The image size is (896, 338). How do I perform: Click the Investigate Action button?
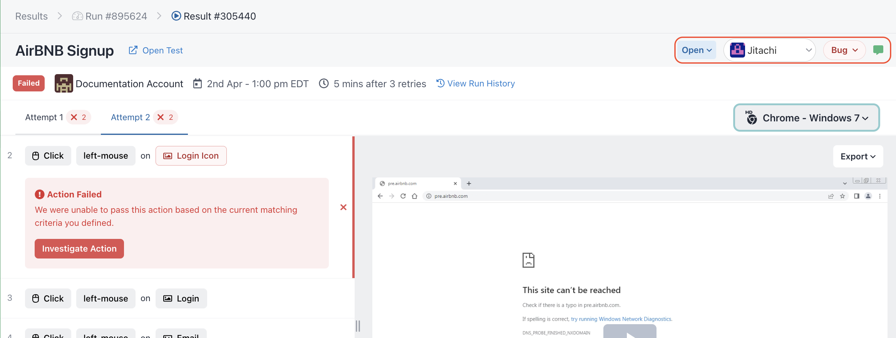click(79, 249)
